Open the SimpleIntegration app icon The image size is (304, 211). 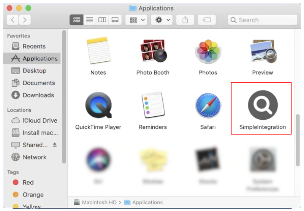point(263,106)
